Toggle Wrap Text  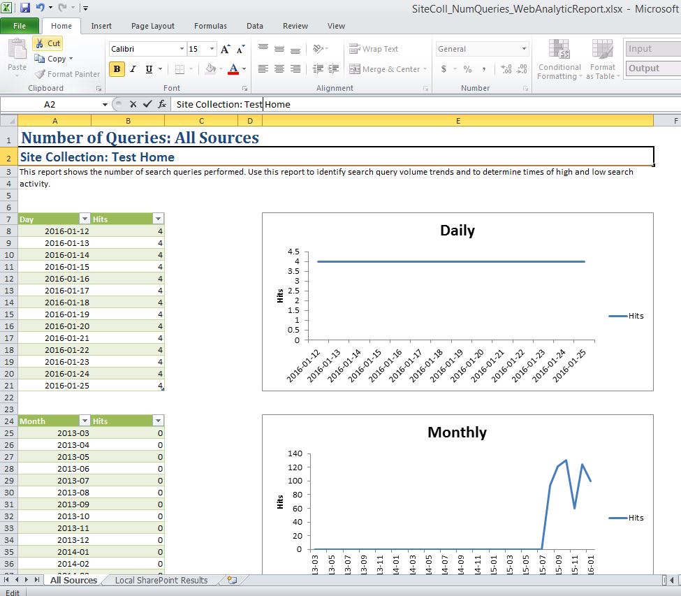tap(374, 49)
